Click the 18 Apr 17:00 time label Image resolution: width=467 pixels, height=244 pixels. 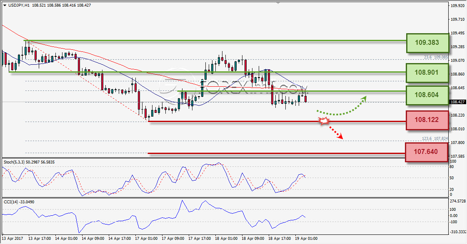click(280, 239)
